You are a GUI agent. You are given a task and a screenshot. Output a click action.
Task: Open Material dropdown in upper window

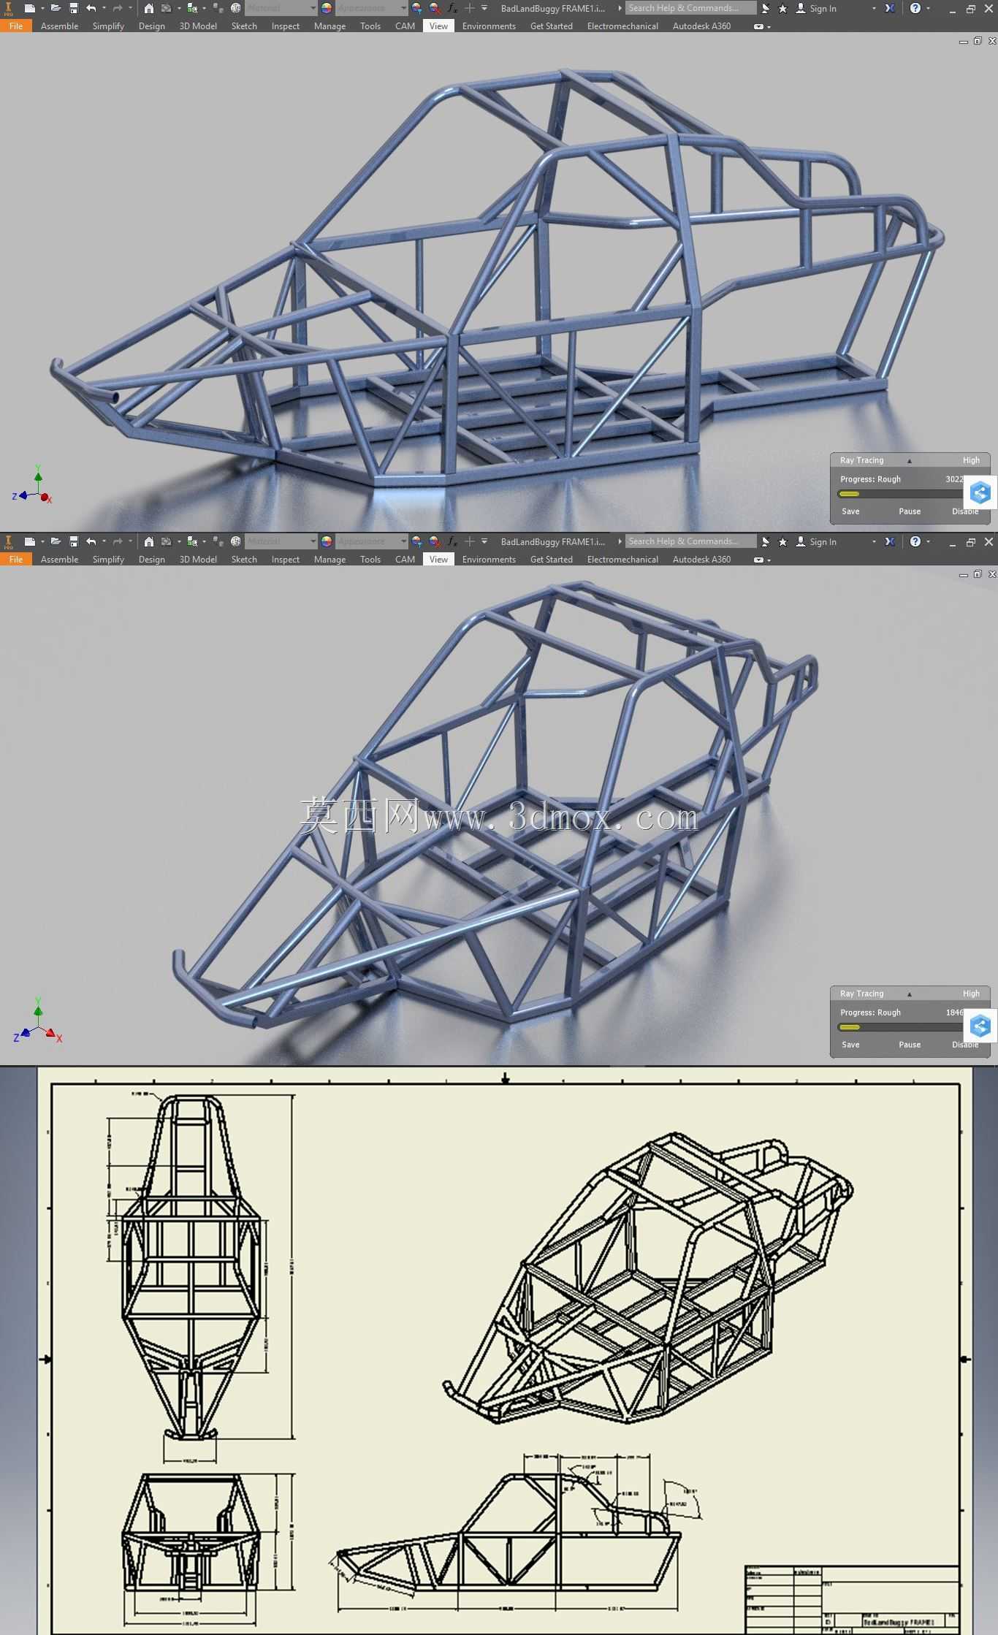[281, 9]
